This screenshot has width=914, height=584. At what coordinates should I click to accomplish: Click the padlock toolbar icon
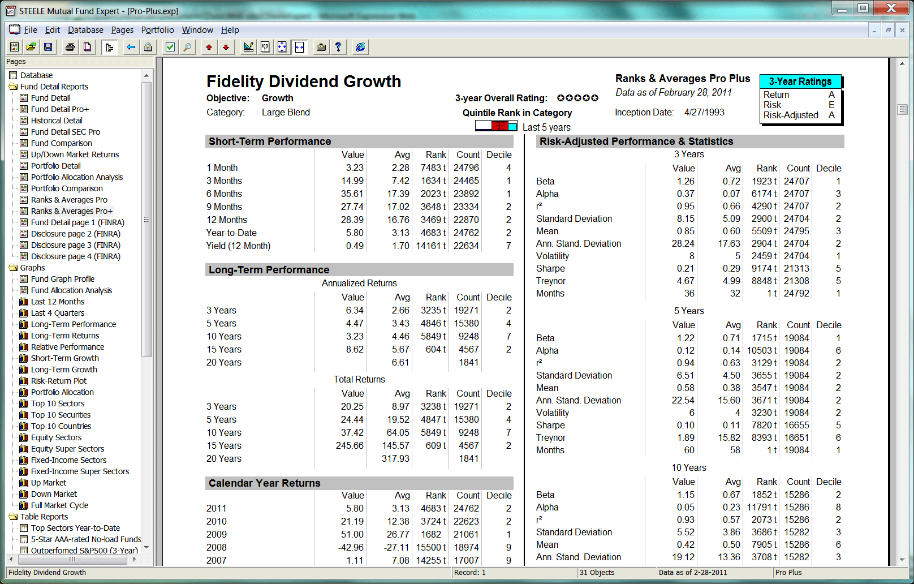(x=148, y=48)
